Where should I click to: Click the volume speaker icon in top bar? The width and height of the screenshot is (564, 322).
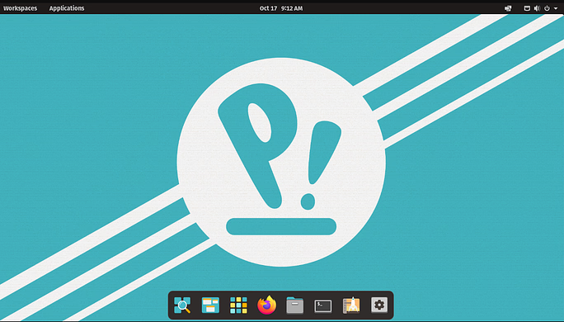click(x=537, y=8)
